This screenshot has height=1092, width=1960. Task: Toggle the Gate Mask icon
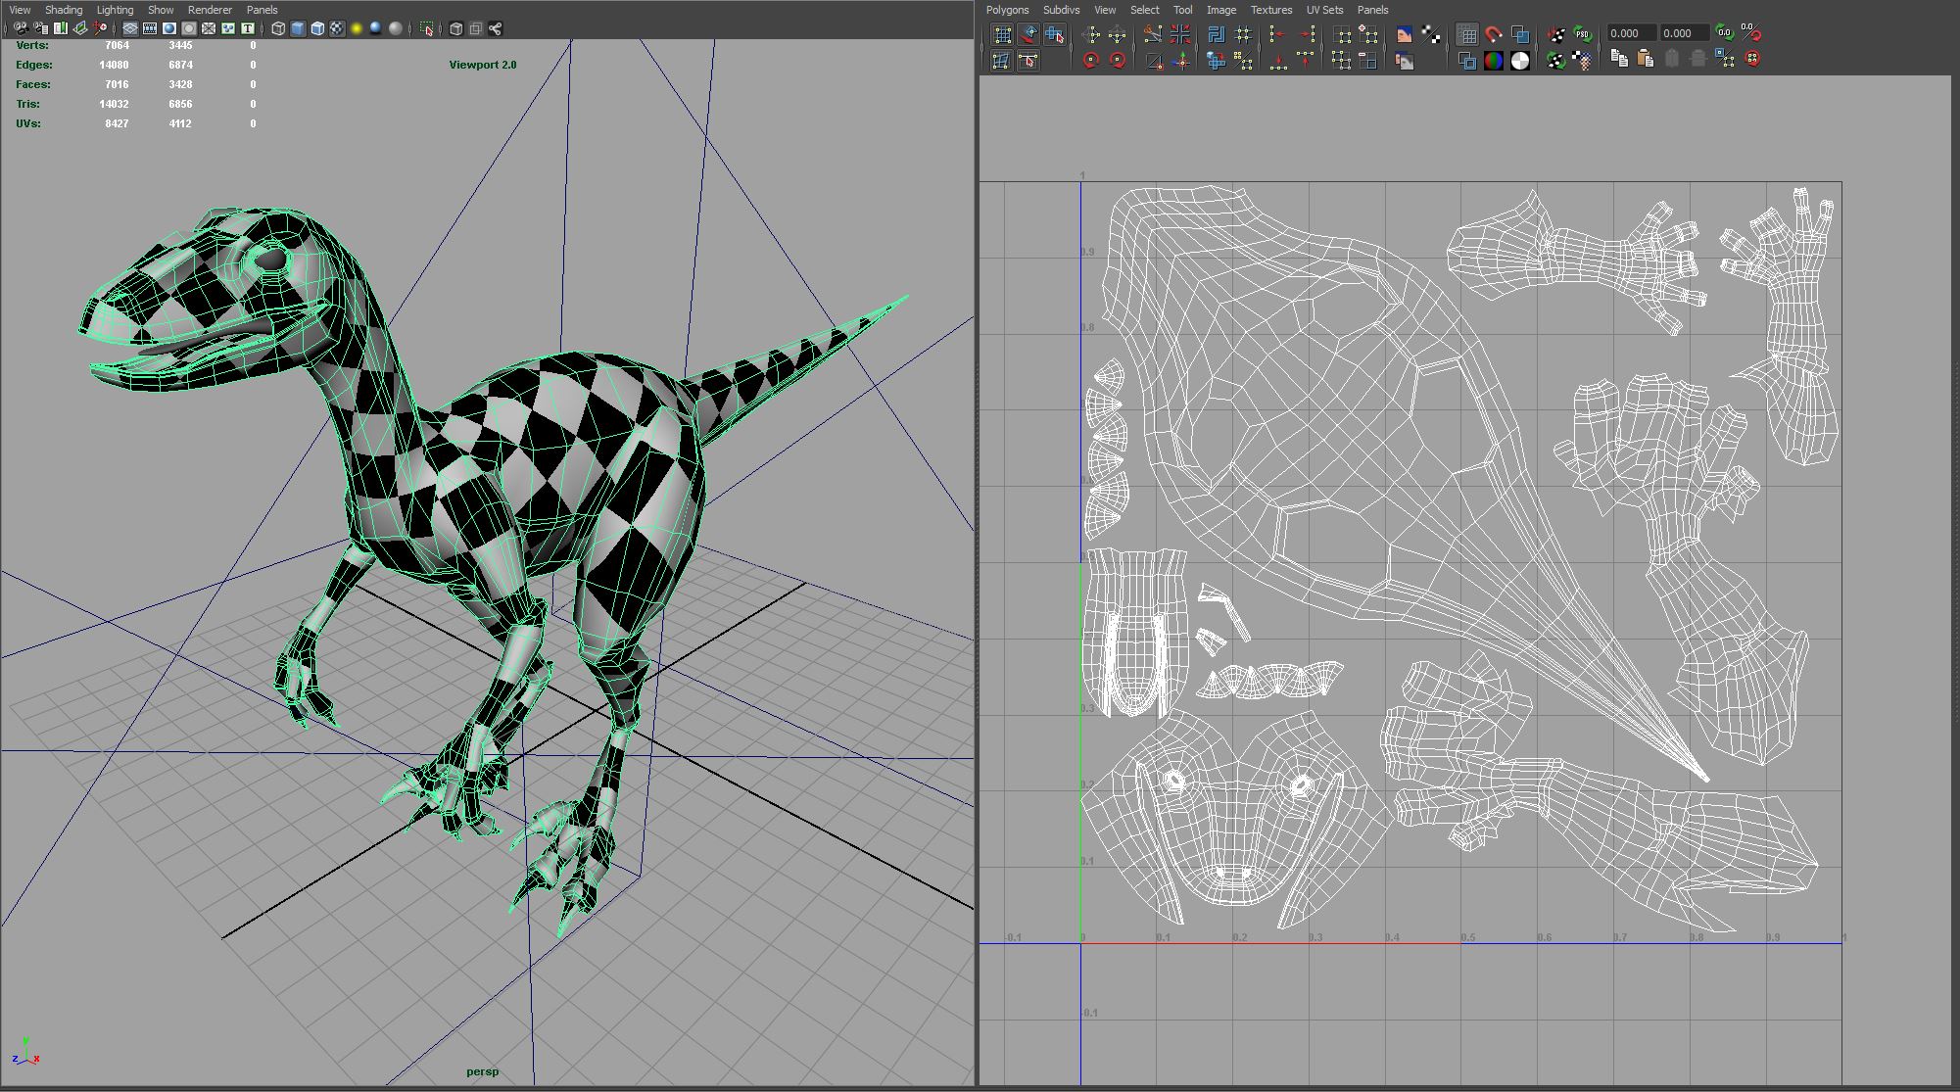189,29
